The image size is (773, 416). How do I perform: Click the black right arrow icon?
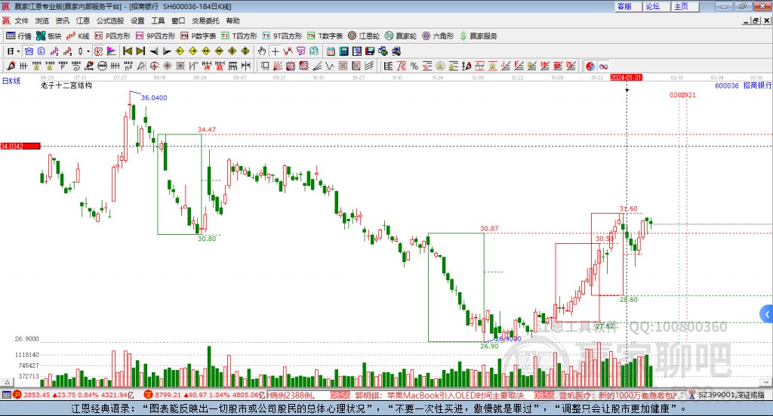point(167,51)
